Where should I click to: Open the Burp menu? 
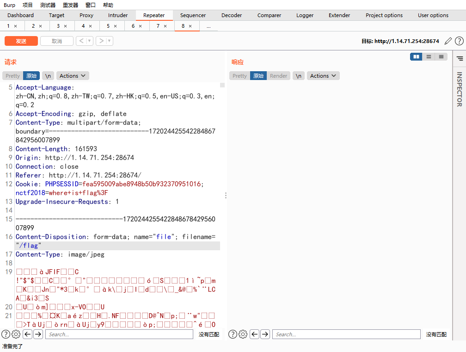point(10,5)
